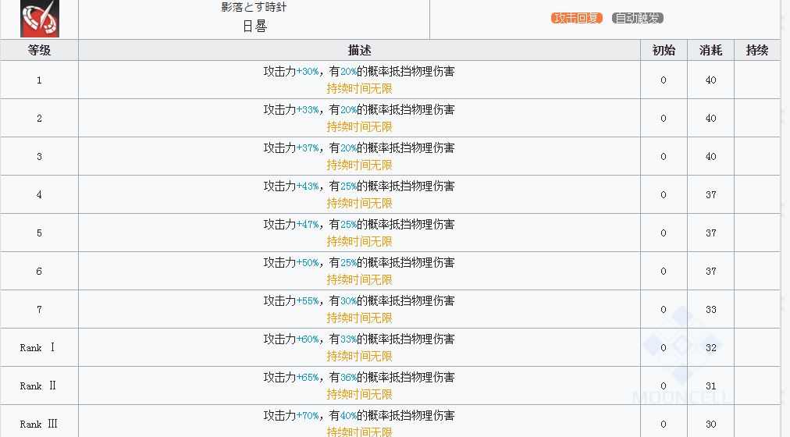Click the 持续 column header
790x437 pixels.
(756, 51)
